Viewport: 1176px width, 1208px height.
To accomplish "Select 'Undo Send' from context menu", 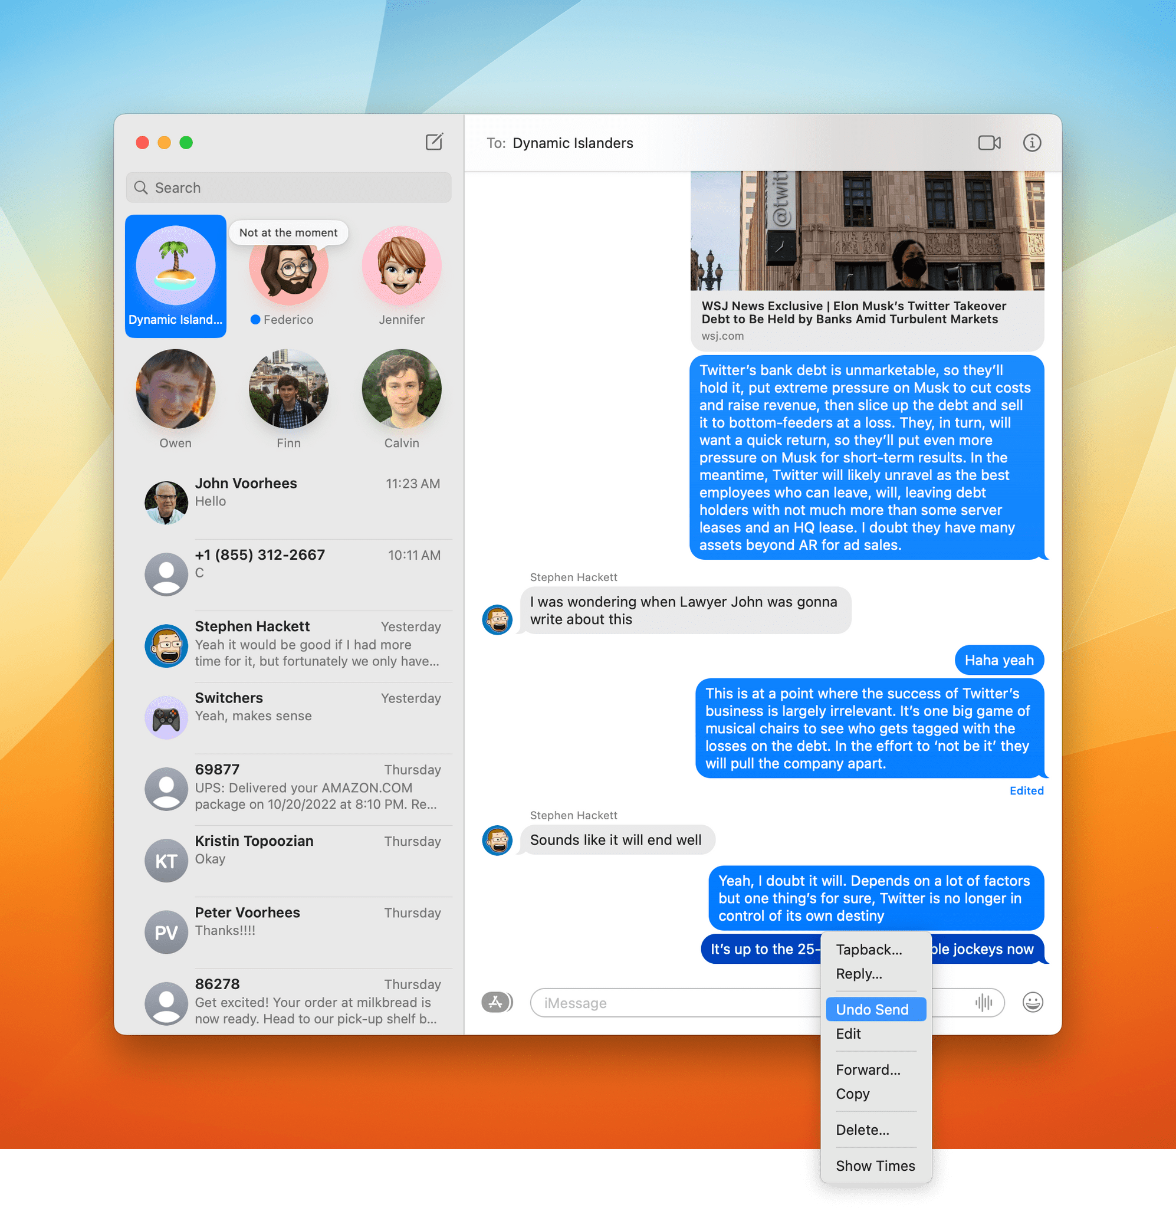I will pos(872,1007).
